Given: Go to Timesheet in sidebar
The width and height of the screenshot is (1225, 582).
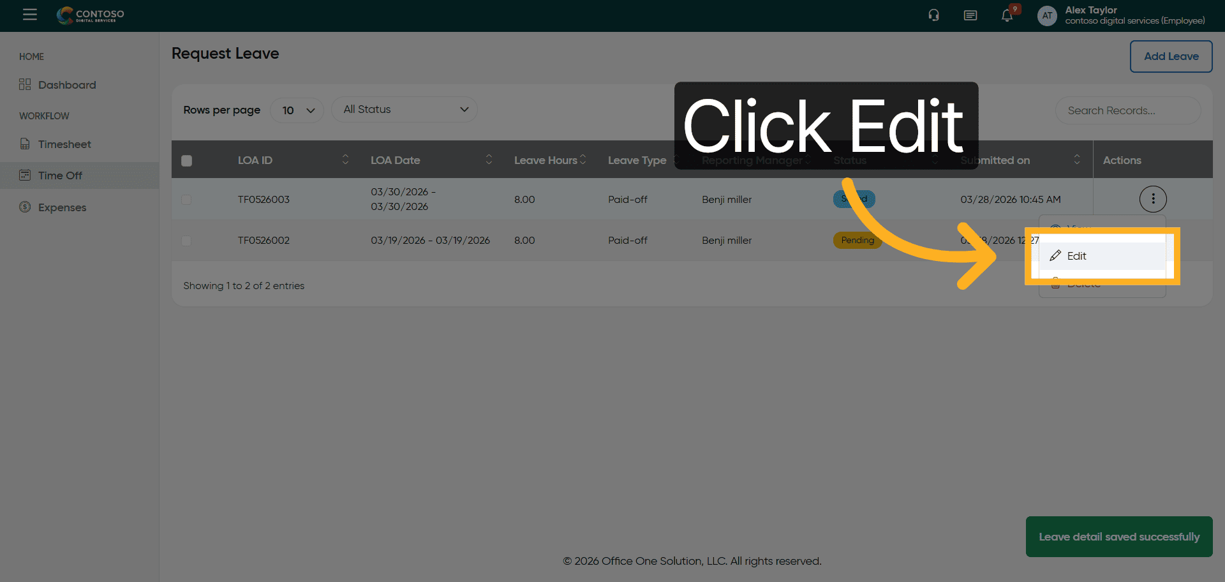Looking at the screenshot, I should point(64,144).
